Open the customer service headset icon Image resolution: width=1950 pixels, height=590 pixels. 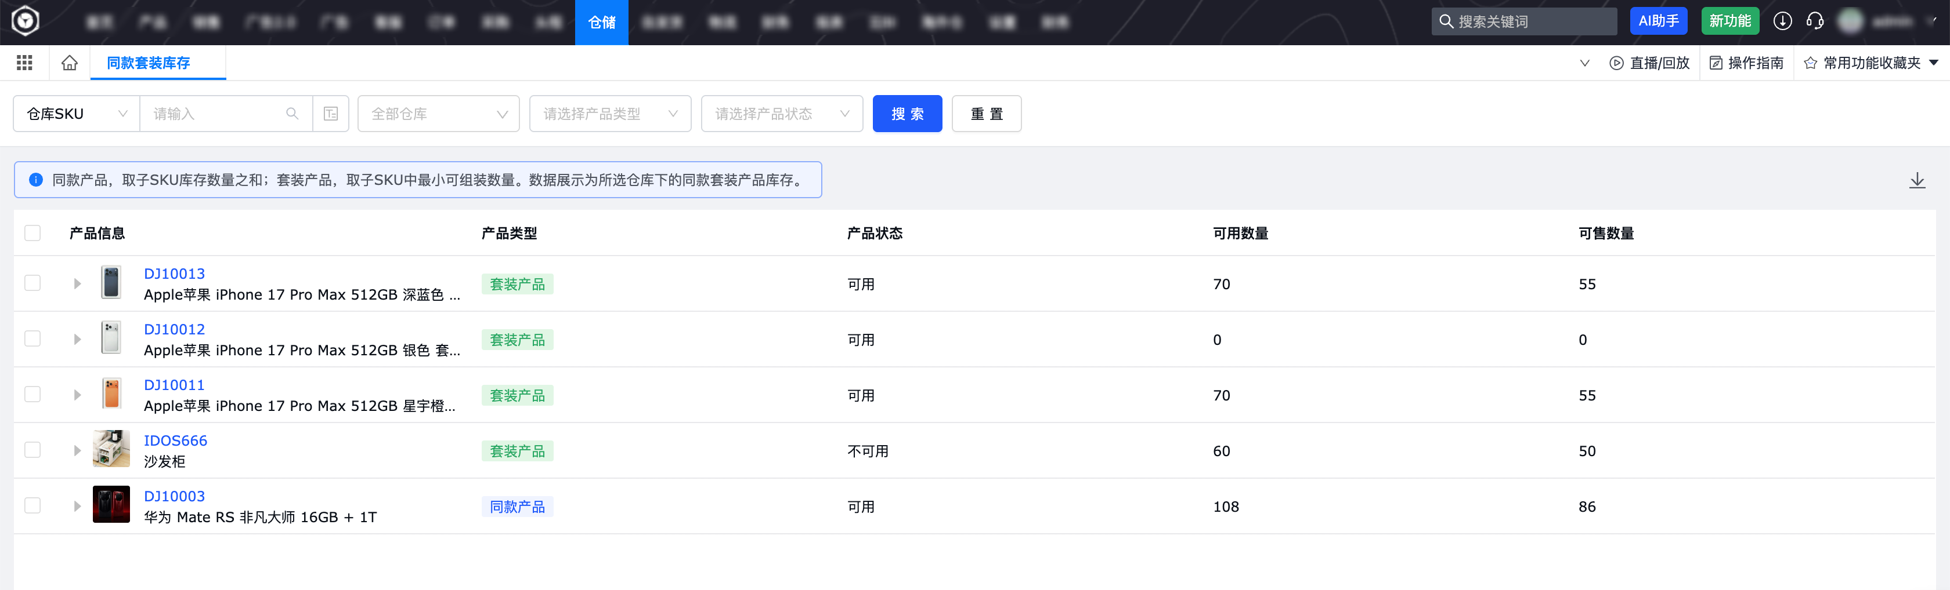tap(1816, 21)
